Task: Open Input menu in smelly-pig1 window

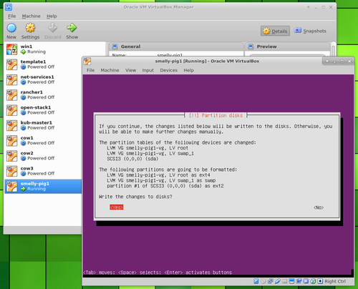Action: tap(148, 70)
